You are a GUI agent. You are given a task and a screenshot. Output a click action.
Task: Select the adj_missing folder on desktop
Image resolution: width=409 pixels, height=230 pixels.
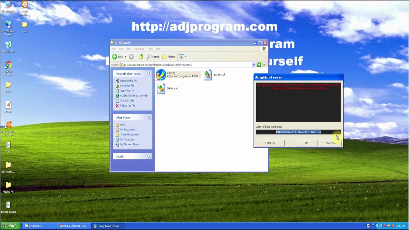[x=8, y=167]
